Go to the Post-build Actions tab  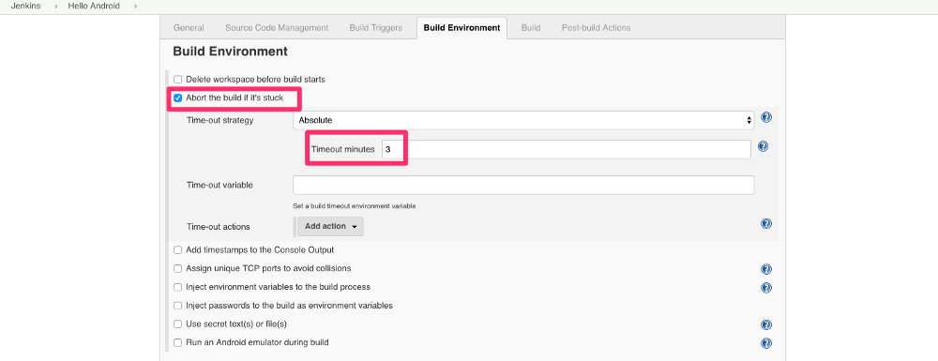[x=596, y=27]
